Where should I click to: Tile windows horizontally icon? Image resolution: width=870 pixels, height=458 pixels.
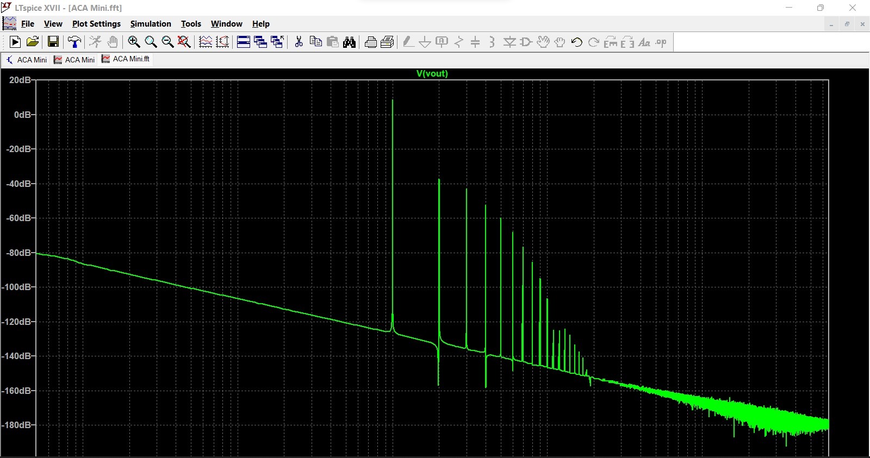tap(244, 42)
